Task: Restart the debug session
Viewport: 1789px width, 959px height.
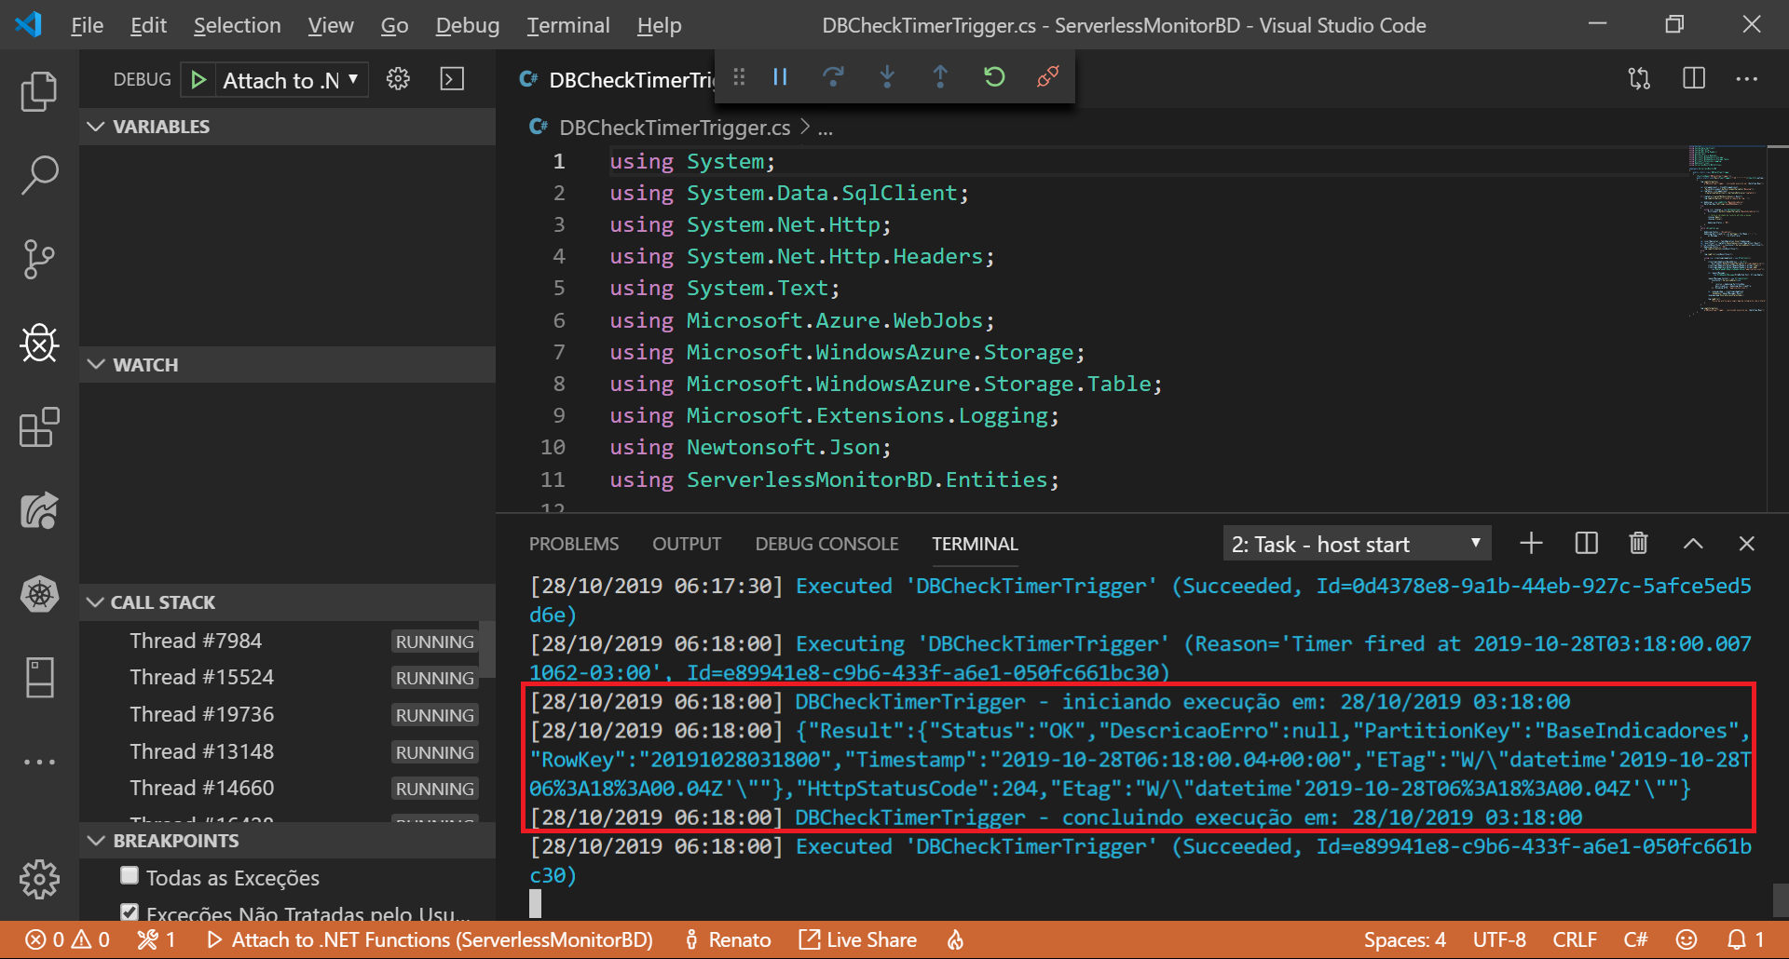Action: pyautogui.click(x=993, y=77)
